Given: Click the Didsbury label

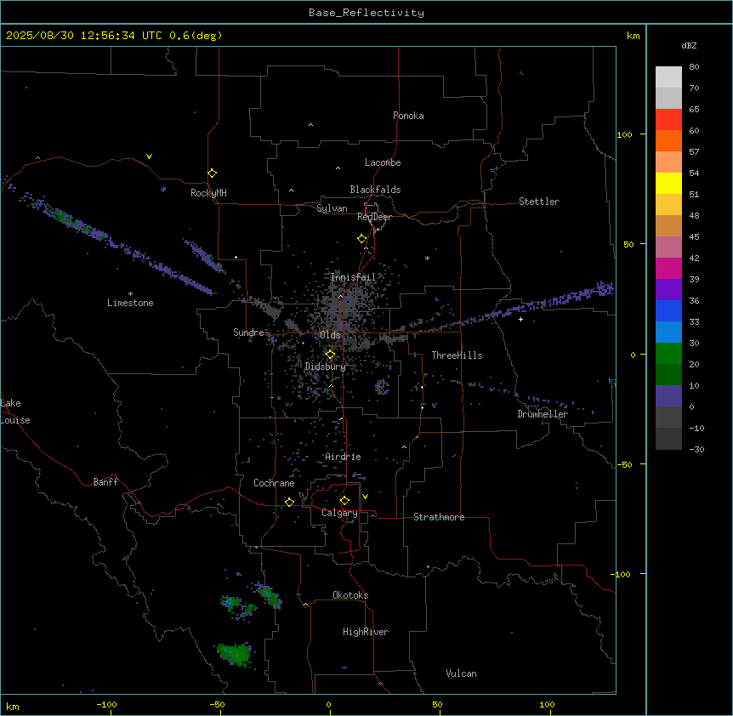Looking at the screenshot, I should pos(325,367).
